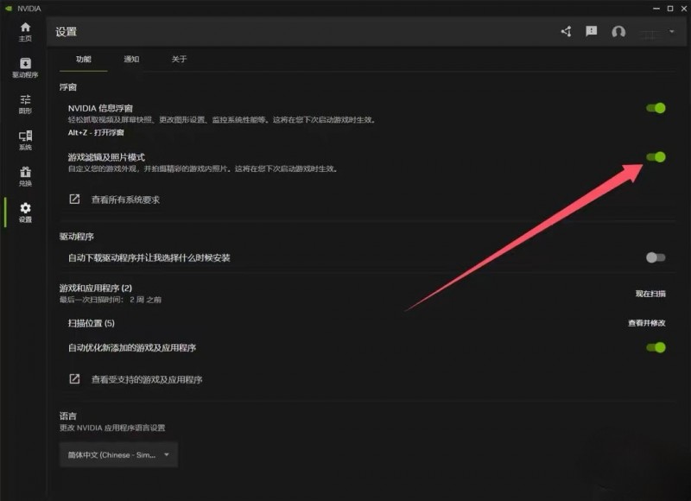Switch to the 通知 tab

click(131, 59)
